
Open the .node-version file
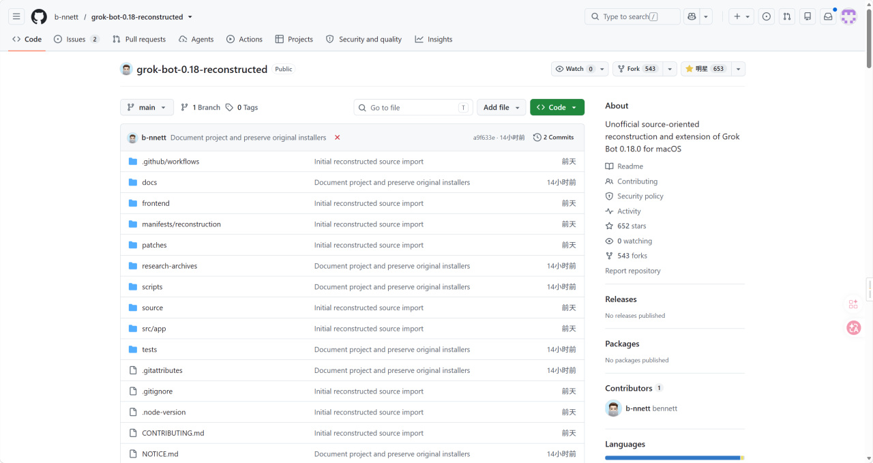pyautogui.click(x=164, y=413)
